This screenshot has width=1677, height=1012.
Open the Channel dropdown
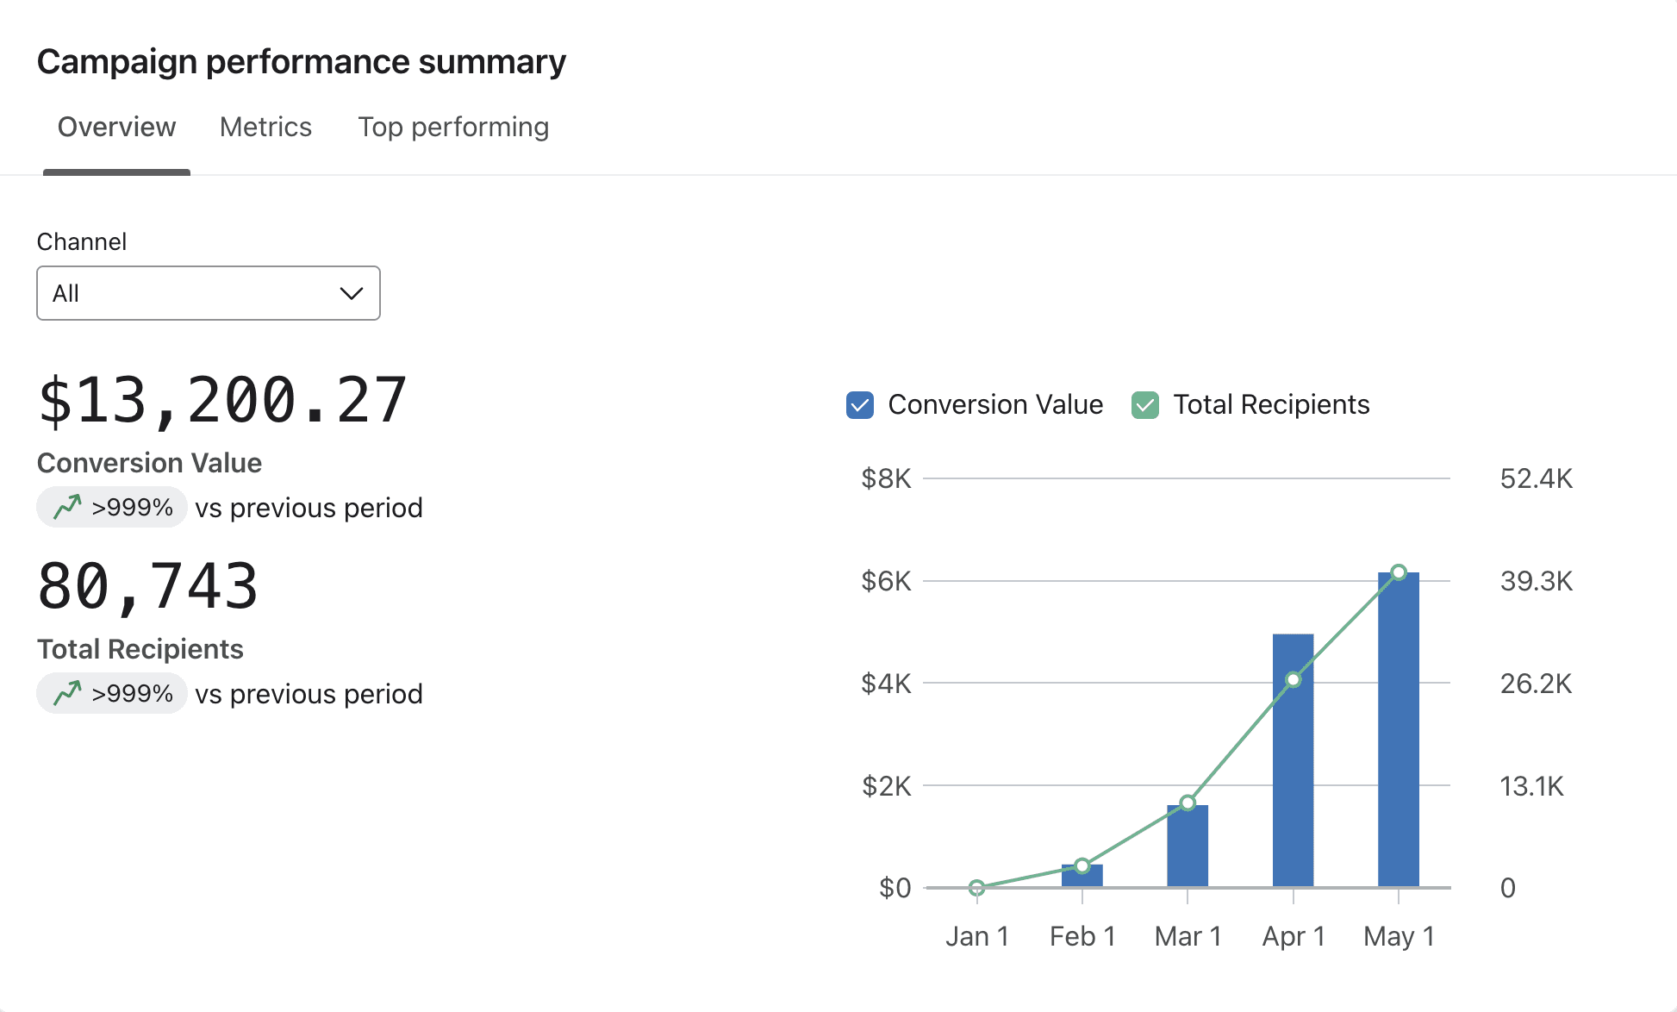pyautogui.click(x=208, y=293)
